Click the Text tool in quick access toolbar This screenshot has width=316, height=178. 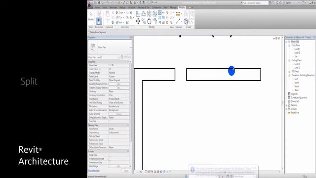(130, 2)
